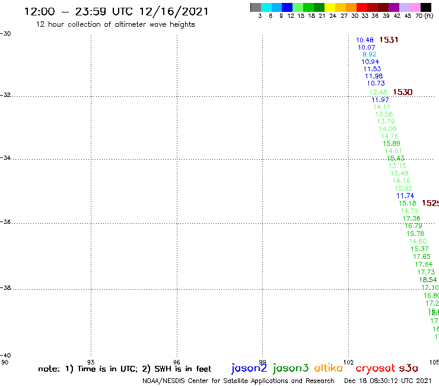Click the longitude axis label 93

click(x=91, y=362)
